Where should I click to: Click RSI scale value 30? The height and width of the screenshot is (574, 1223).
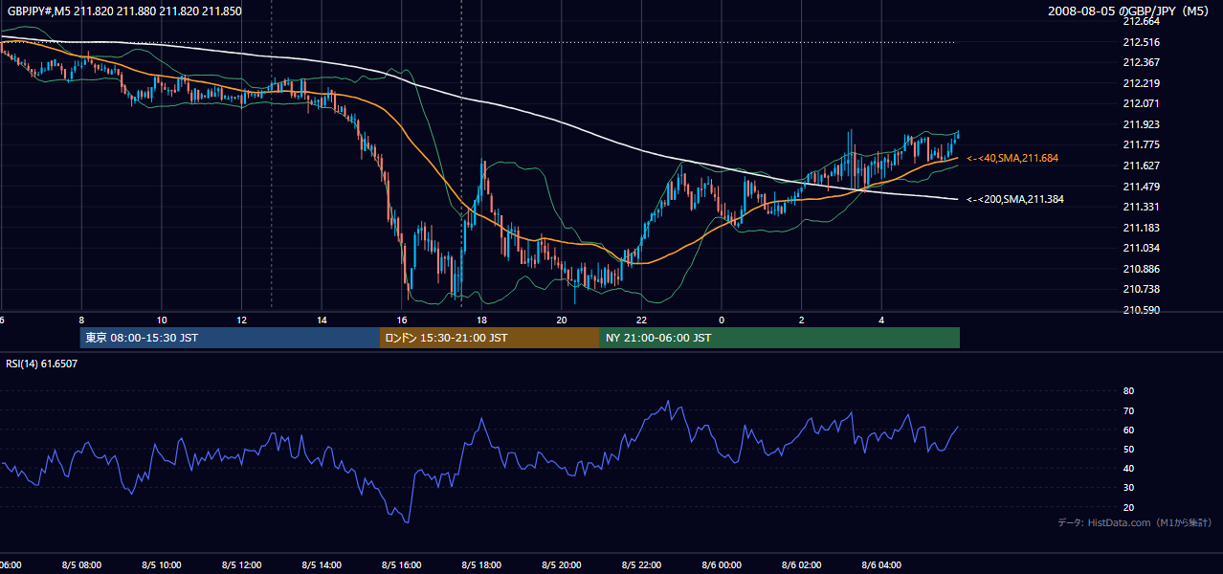[x=1128, y=488]
